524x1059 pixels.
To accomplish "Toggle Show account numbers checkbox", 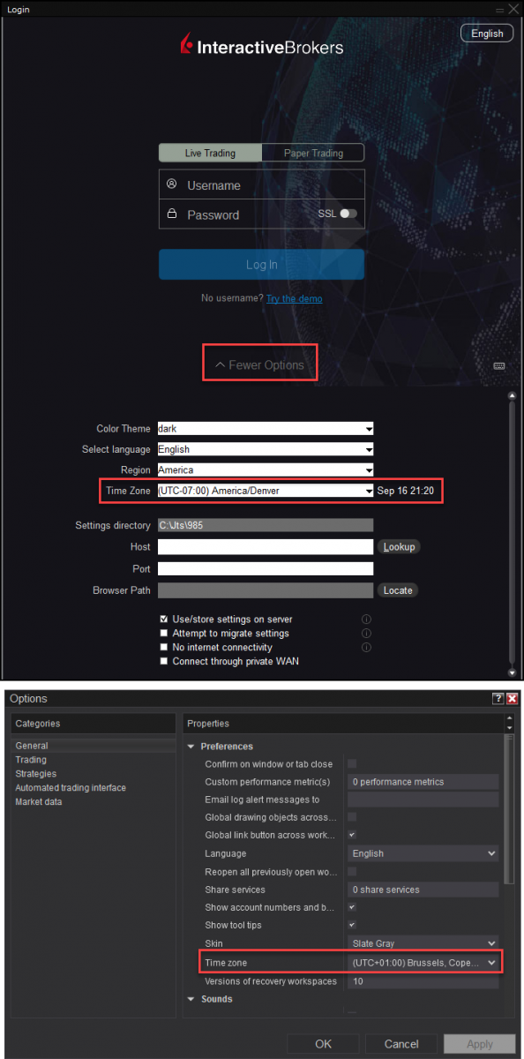I will pyautogui.click(x=352, y=907).
